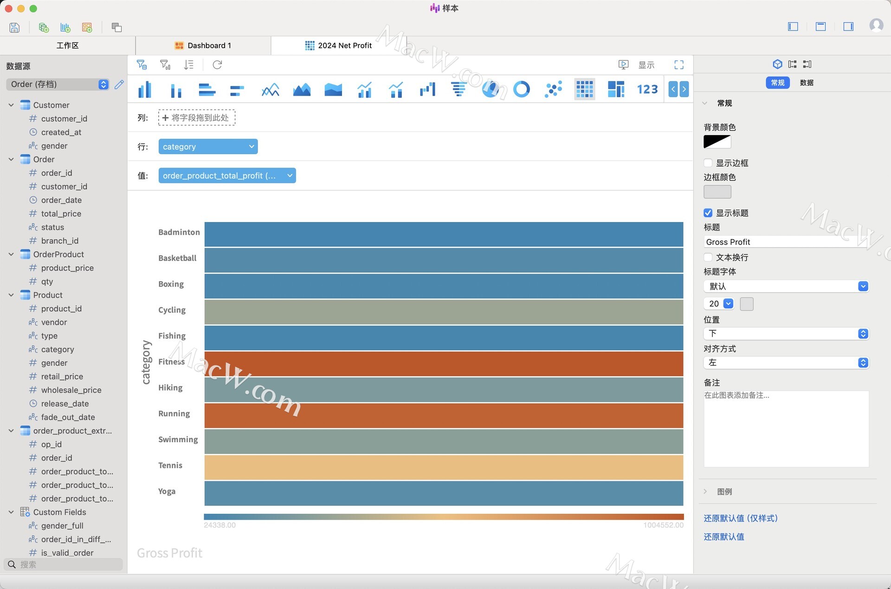Click the overlapping windows icon in the top toolbar
This screenshot has width=891, height=589.
(x=116, y=27)
